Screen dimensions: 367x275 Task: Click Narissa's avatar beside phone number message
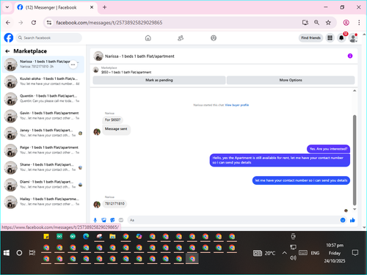[x=97, y=205]
